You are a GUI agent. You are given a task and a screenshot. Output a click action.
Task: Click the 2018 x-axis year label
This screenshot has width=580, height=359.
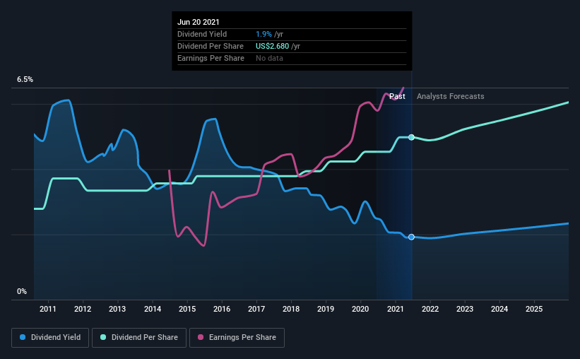291,309
